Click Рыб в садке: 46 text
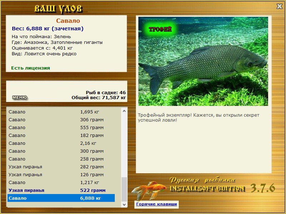This screenshot has width=286, height=214. [106, 93]
